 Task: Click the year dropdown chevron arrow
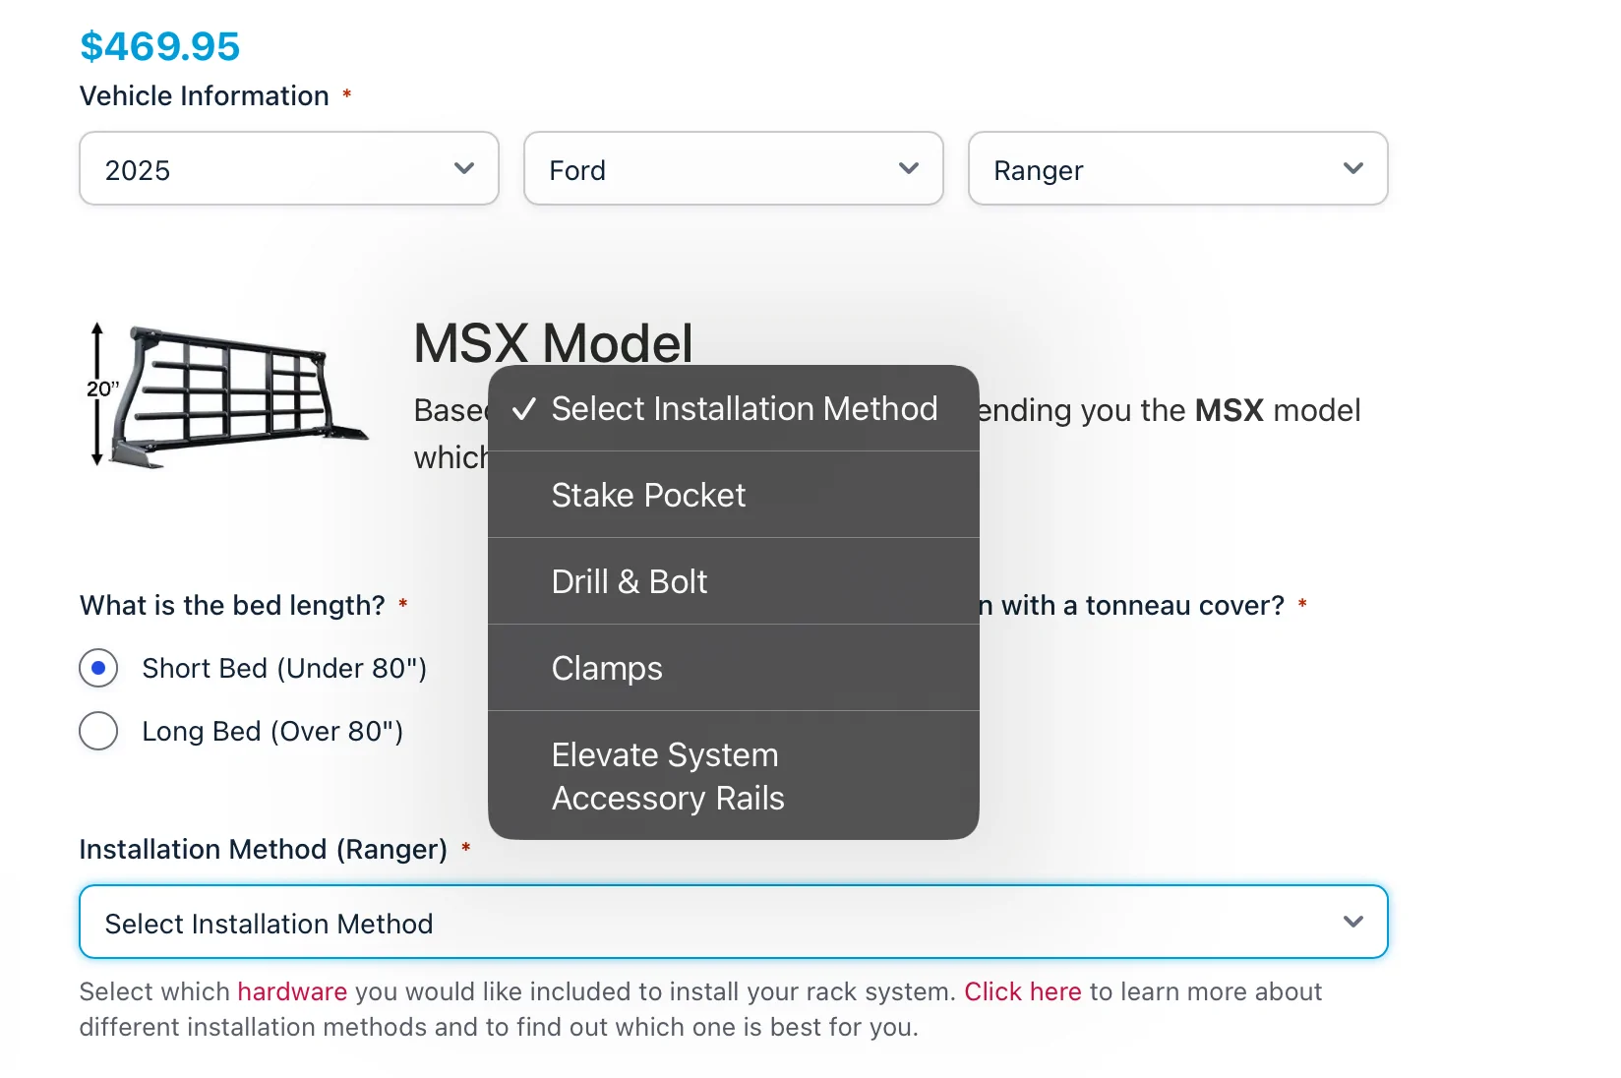464,168
